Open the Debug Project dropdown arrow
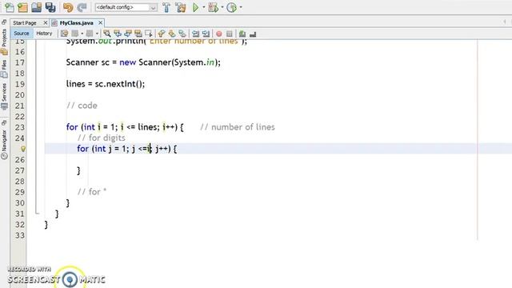This screenshot has height=288, width=512. [x=222, y=7]
